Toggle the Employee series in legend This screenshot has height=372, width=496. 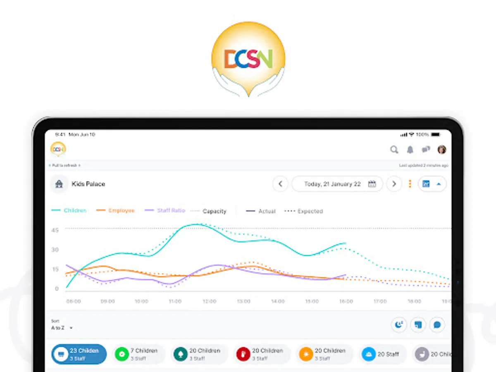click(x=115, y=210)
